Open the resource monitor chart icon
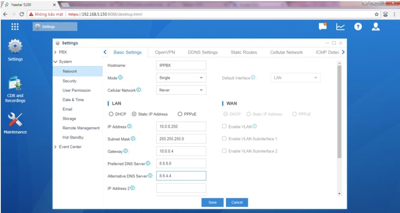 click(340, 27)
